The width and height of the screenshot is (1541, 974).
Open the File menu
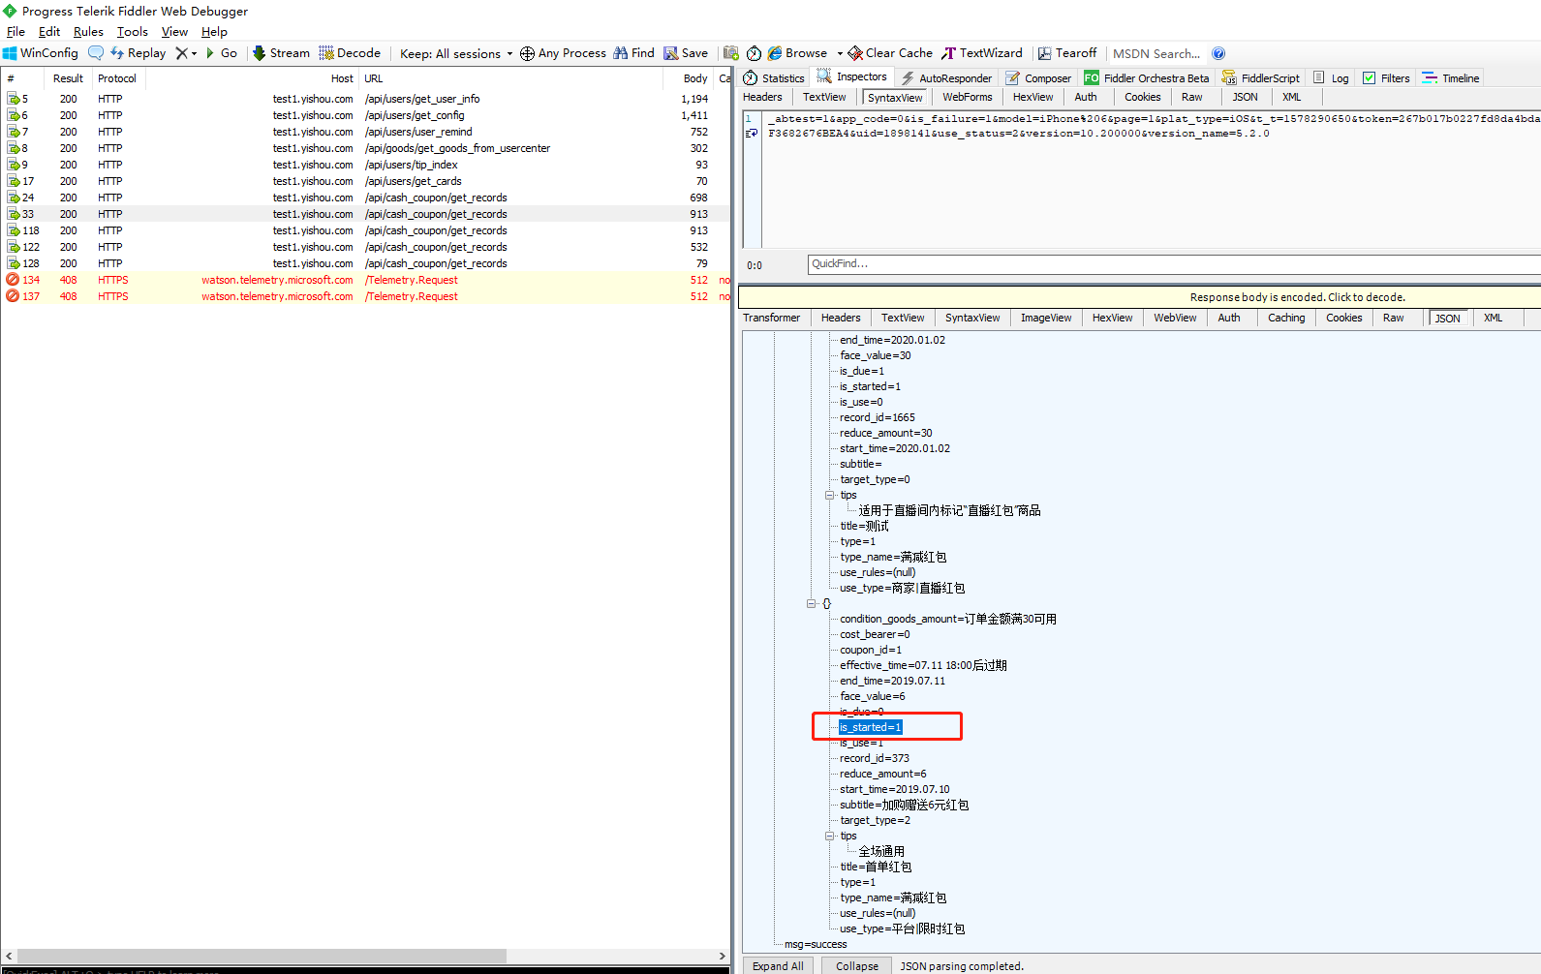15,32
